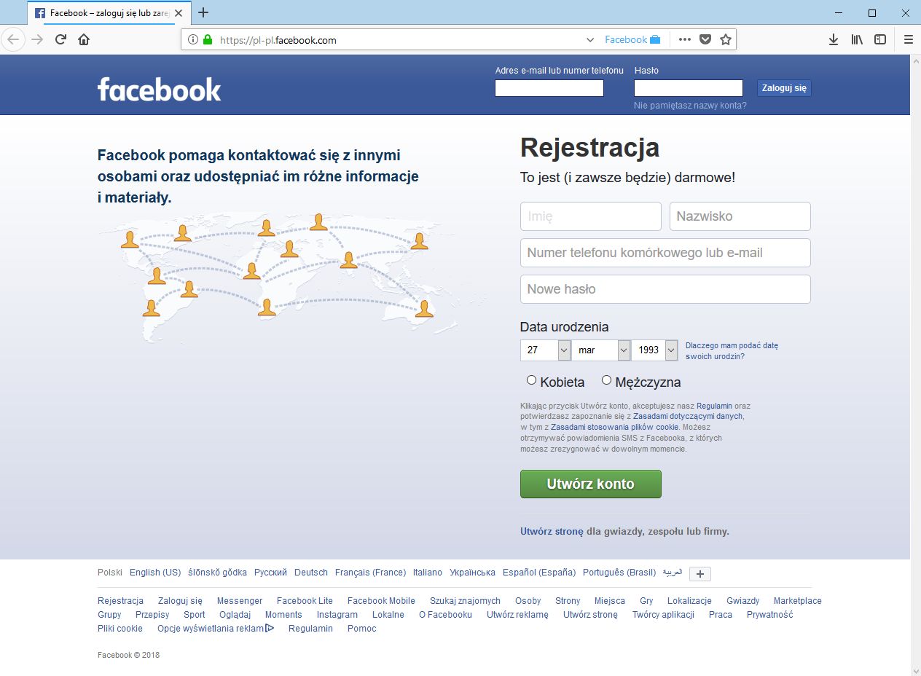Open the birth day dropdown showing 27
The image size is (921, 676).
[x=545, y=350]
